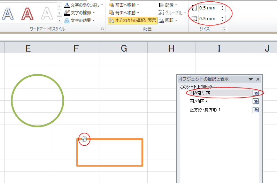Toggle the オブジェクトの選択と表示 selection pane button
Image resolution: width=277 pixels, height=183 pixels.
click(x=132, y=21)
